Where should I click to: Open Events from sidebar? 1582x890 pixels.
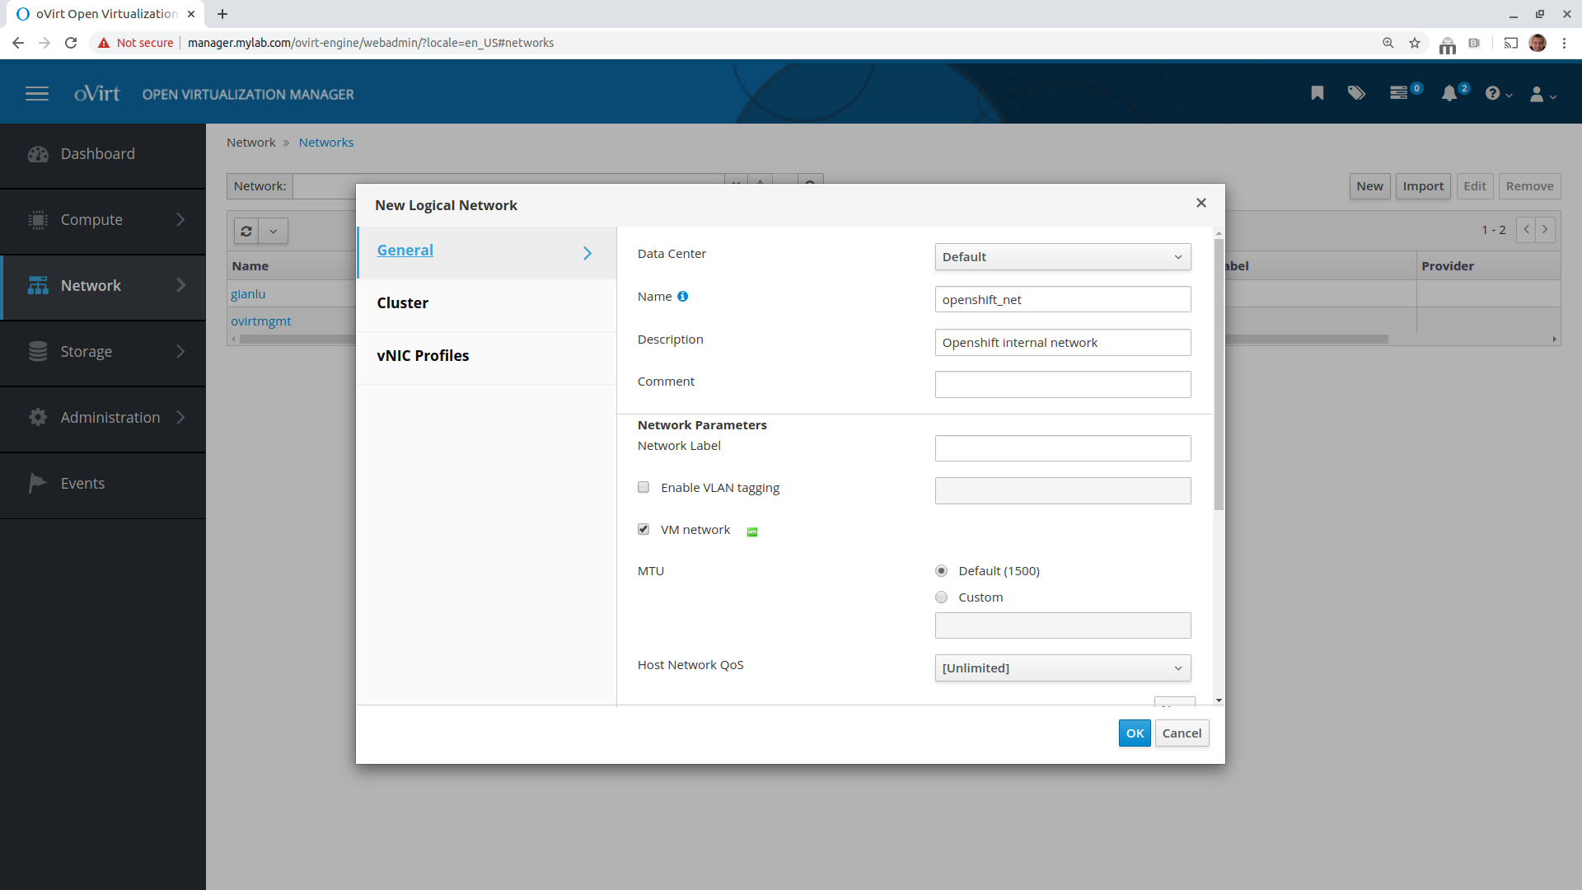[x=103, y=484]
